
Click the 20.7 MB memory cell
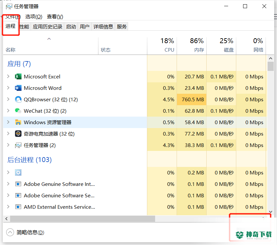(192, 77)
